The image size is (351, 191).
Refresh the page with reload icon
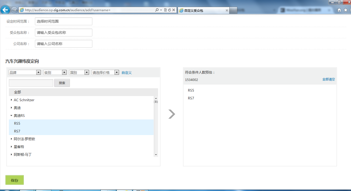point(170,10)
